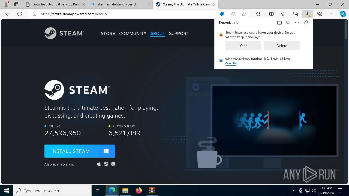This screenshot has height=196, width=349.
Task: Click the SteamSetup.exe warning text
Action: pyautogui.click(x=260, y=35)
